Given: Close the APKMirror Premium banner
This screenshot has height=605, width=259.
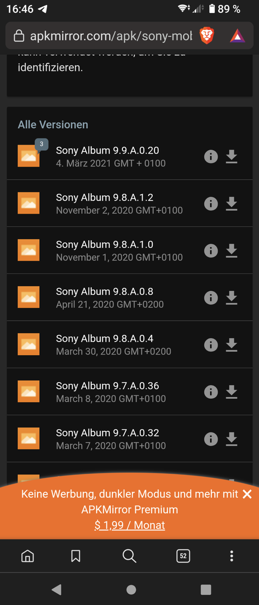Looking at the screenshot, I should point(247,494).
